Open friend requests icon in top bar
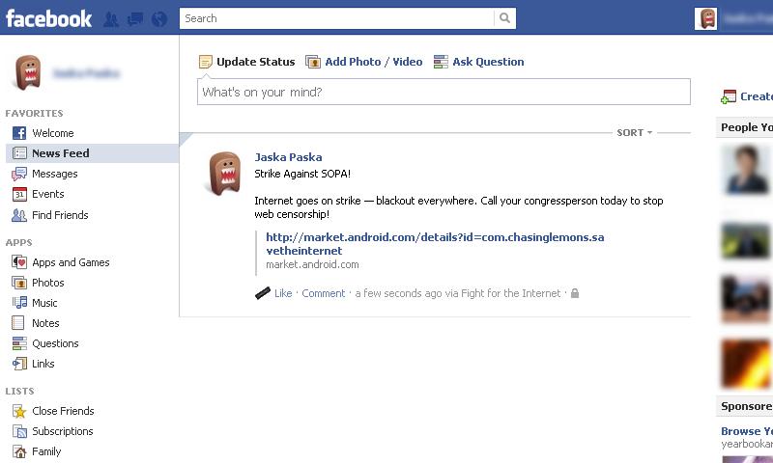Image resolution: width=773 pixels, height=463 pixels. click(111, 19)
